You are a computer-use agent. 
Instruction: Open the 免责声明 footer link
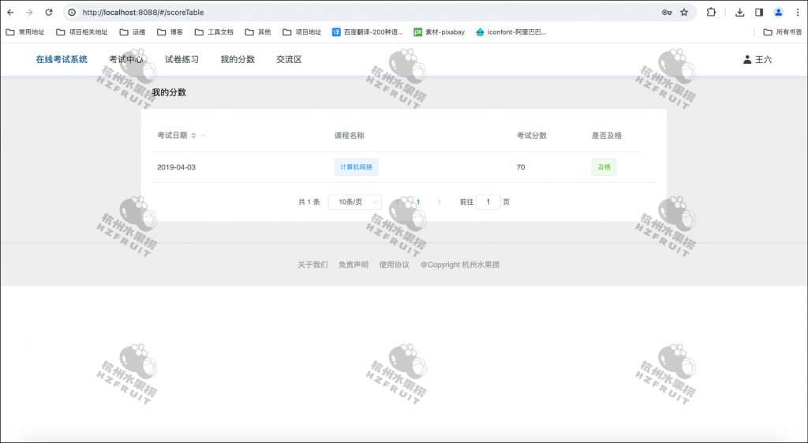353,265
